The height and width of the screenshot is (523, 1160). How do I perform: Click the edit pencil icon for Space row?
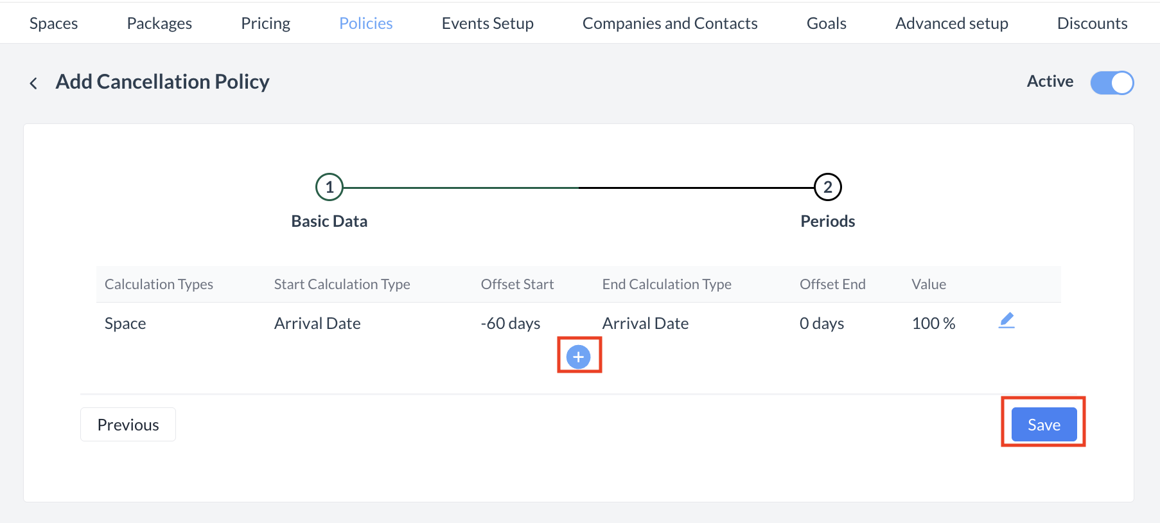click(1006, 321)
